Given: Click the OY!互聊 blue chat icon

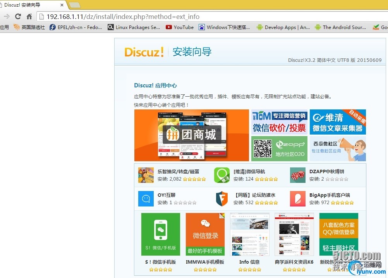Looking at the screenshot, I should (x=146, y=198).
